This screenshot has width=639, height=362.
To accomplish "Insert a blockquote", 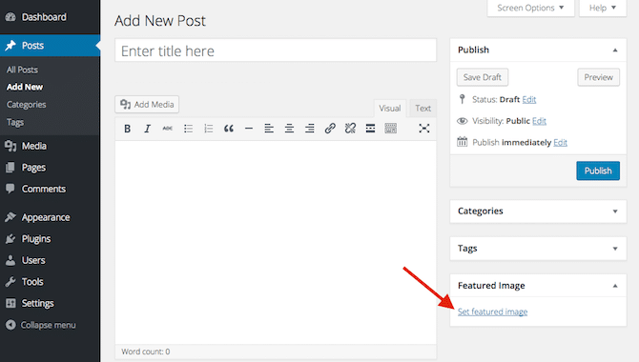I will pos(229,129).
